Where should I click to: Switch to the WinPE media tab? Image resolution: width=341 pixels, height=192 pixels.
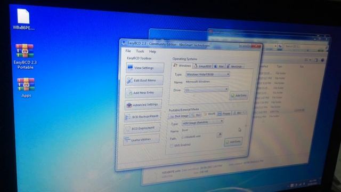click(x=209, y=114)
